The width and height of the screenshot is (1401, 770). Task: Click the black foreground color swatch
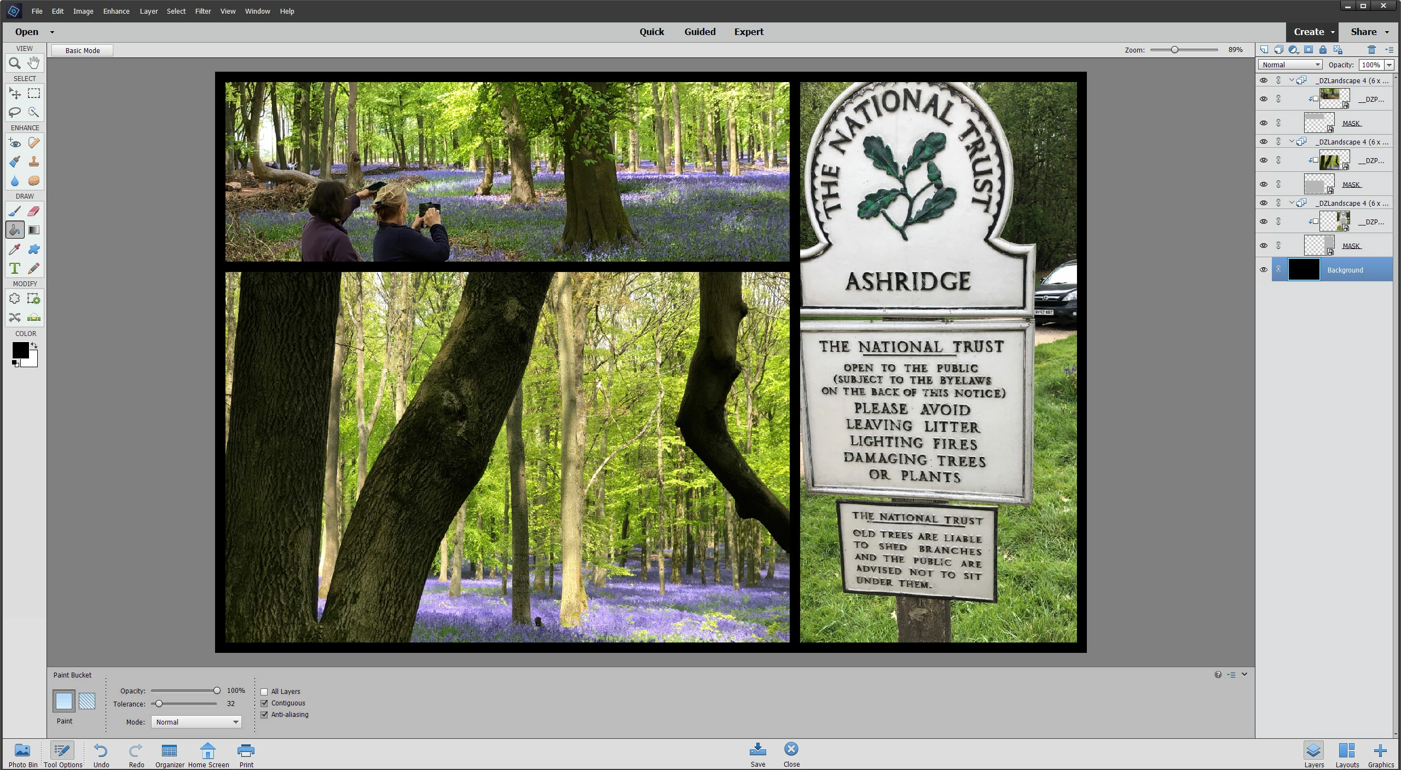pos(20,350)
